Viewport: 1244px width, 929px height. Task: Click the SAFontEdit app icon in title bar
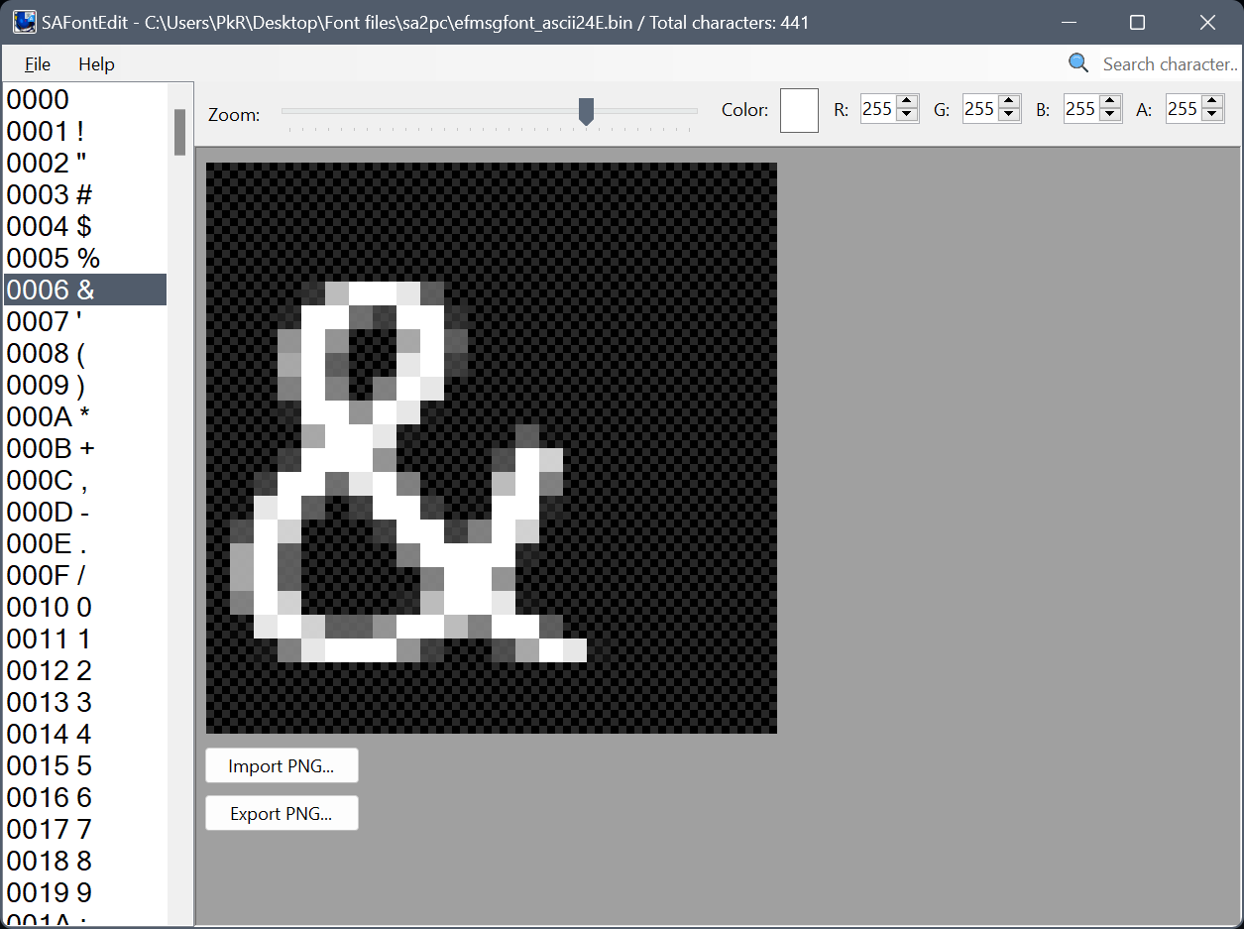(x=24, y=22)
